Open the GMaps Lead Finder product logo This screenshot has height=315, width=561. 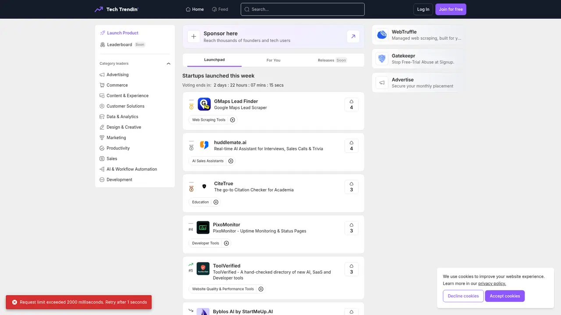pos(204,104)
